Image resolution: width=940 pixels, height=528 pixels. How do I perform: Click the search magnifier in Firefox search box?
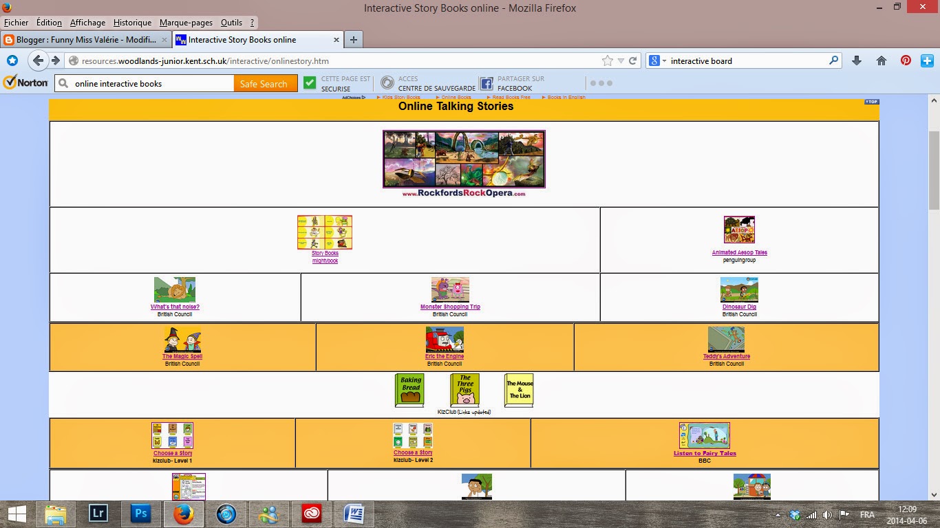click(x=833, y=60)
